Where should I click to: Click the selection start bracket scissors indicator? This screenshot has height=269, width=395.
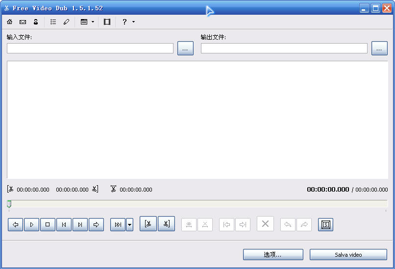coord(10,189)
